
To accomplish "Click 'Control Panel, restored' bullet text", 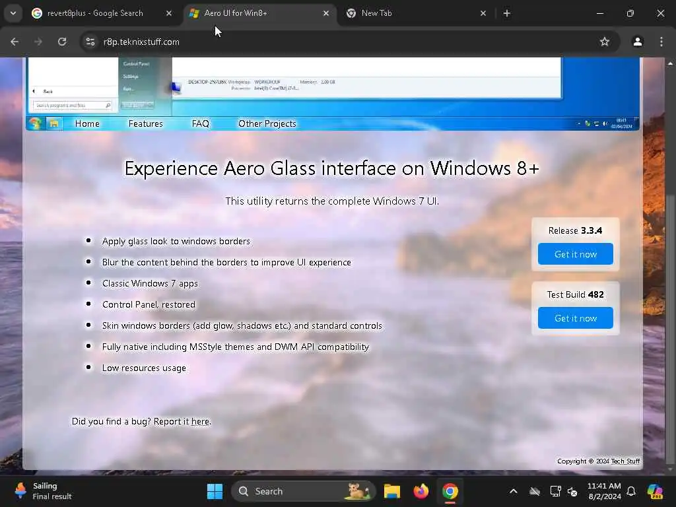I will [149, 304].
